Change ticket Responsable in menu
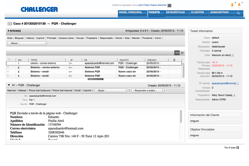249x166 pixels. click(106, 38)
